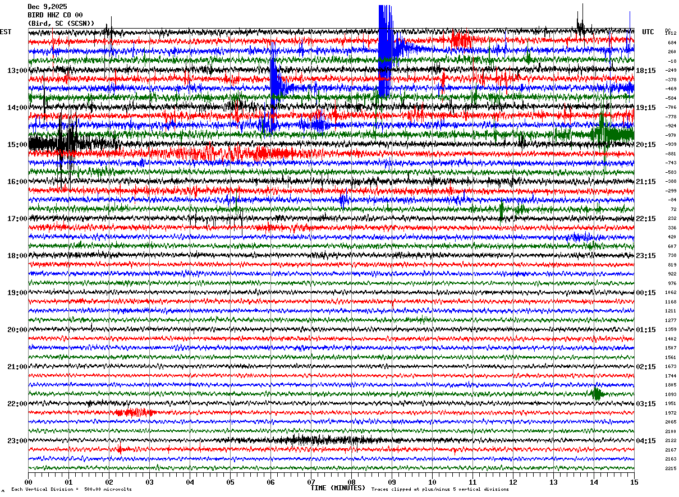This screenshot has height=497, width=679.
Task: Select the 20:00 EST time label
Action: point(17,330)
